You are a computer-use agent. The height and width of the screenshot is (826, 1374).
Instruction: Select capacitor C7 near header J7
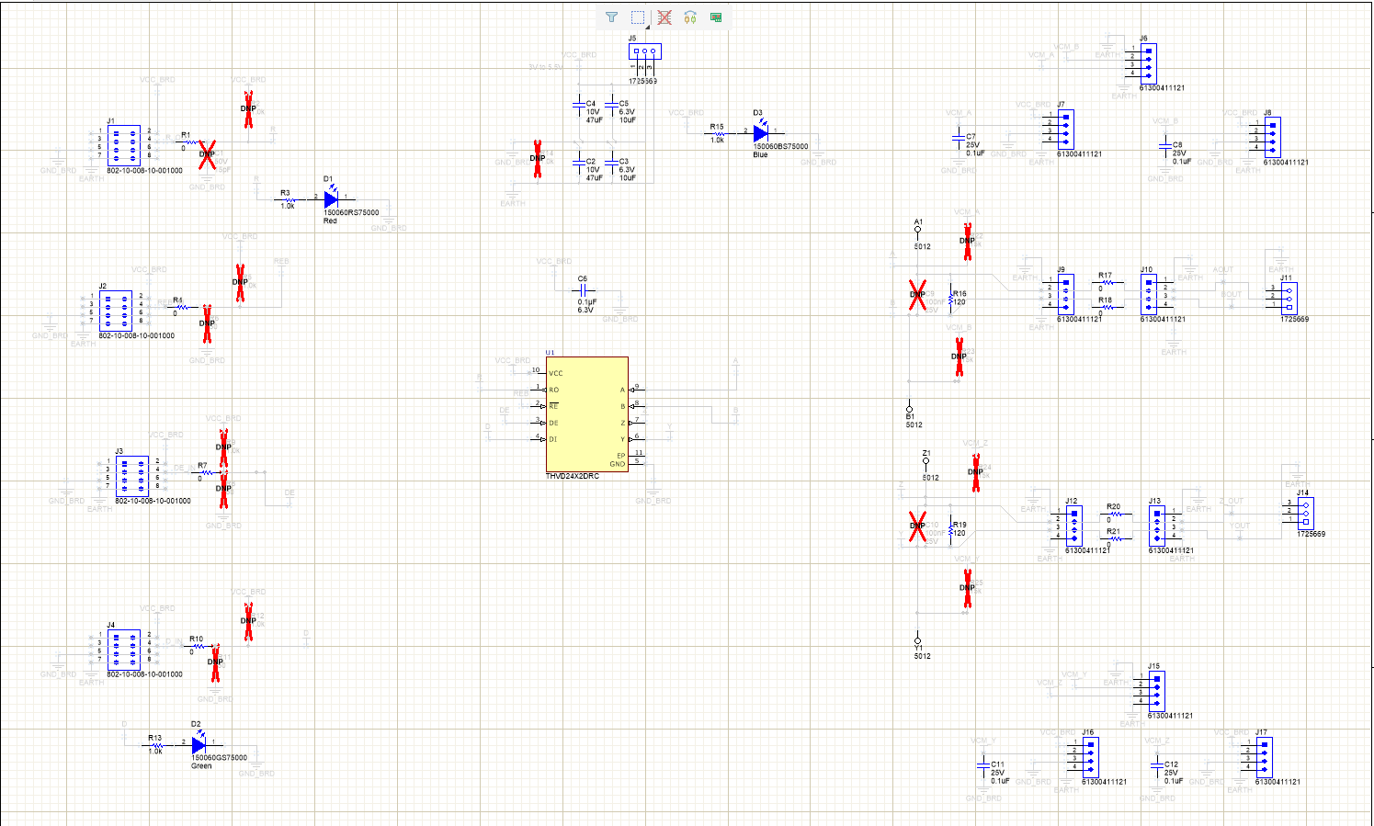coord(959,139)
